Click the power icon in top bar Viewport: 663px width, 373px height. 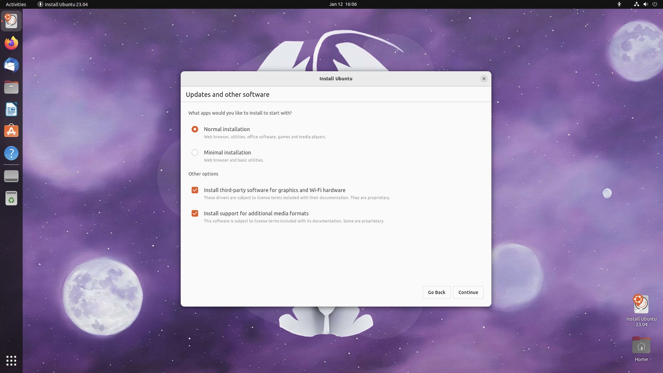(654, 4)
